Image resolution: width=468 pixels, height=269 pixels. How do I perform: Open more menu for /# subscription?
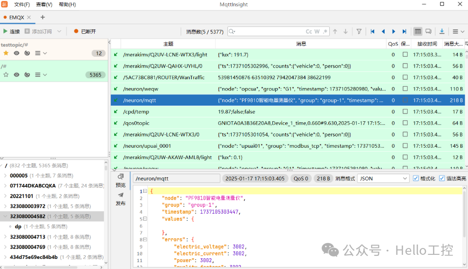pos(41,75)
